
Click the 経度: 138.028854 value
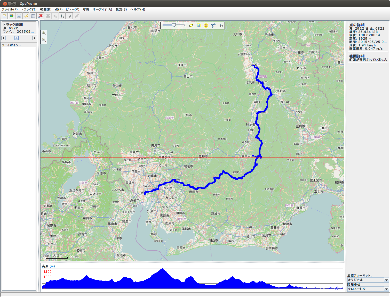pyautogui.click(x=365, y=35)
